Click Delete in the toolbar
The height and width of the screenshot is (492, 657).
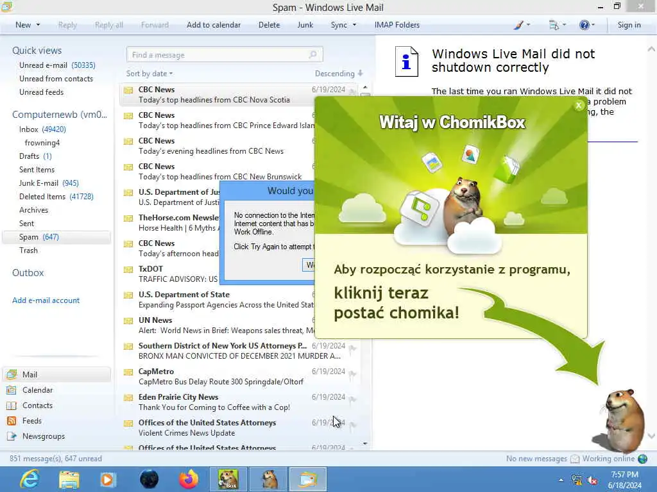point(269,25)
